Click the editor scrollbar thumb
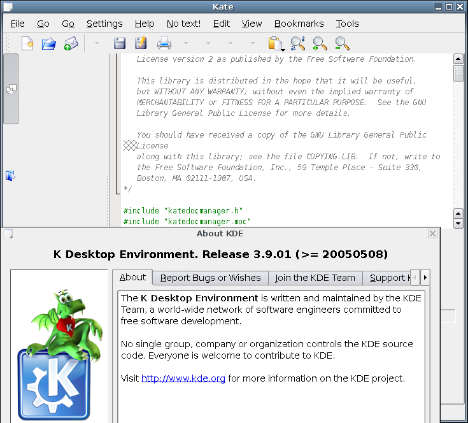This screenshot has height=423, width=468. point(458,73)
